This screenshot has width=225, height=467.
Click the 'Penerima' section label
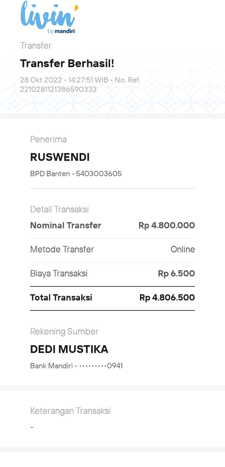(48, 139)
